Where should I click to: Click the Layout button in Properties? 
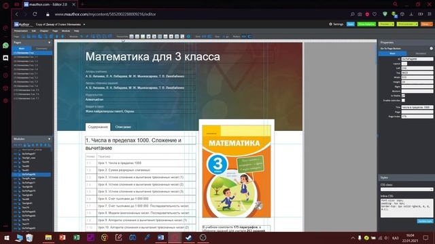[404, 64]
